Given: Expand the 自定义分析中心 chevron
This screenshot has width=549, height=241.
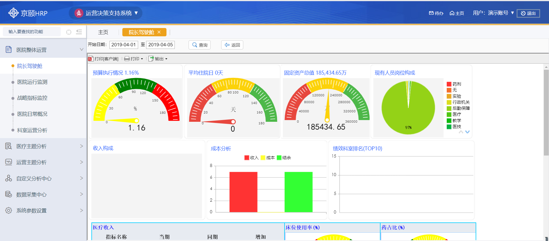Looking at the screenshot, I should coord(81,178).
